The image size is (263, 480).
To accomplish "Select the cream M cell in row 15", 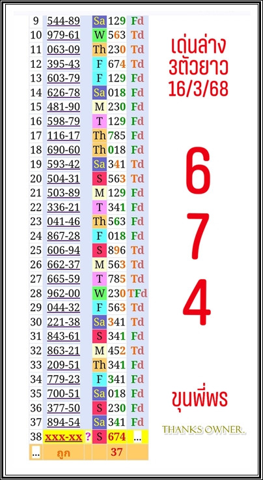I will [100, 107].
